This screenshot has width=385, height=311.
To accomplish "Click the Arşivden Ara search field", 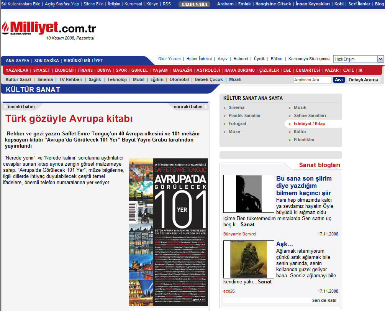I will click(312, 80).
